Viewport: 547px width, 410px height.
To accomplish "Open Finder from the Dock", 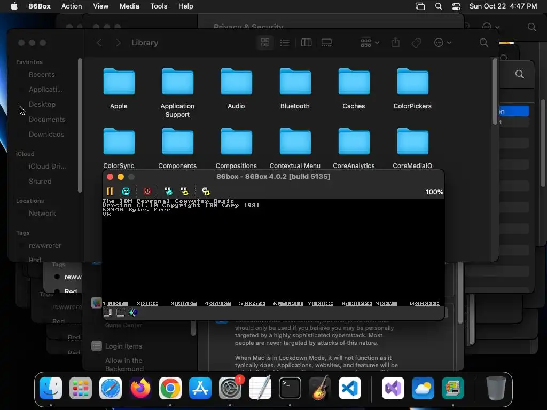I will coord(51,388).
